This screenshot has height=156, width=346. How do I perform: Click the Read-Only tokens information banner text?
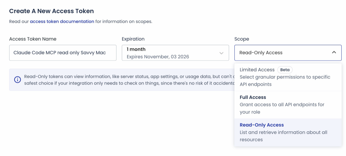tap(129, 80)
